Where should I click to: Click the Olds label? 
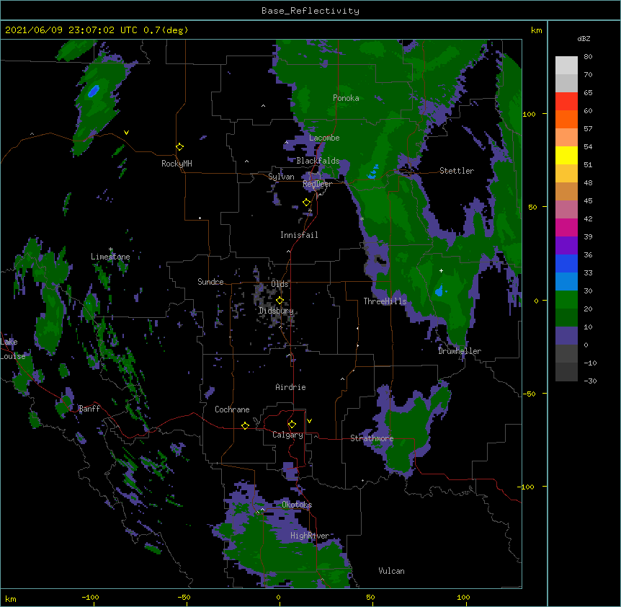280,284
